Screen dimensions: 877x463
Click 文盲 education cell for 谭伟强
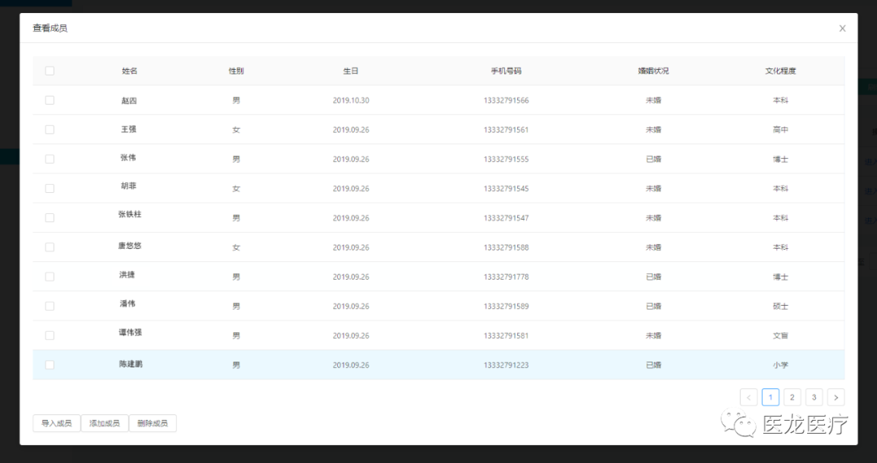(x=780, y=336)
